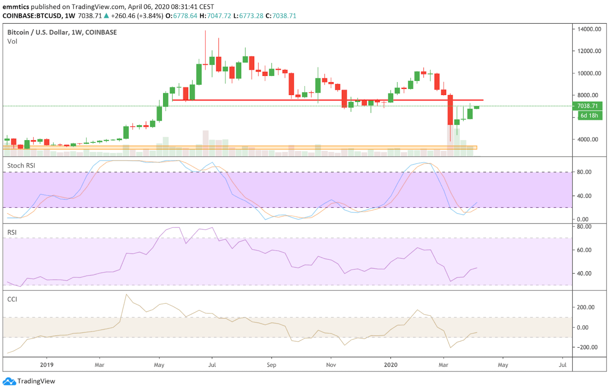Image resolution: width=611 pixels, height=389 pixels.
Task: Click the publish timestamp April 06, 2020 08:31:41 CEST
Action: pyautogui.click(x=171, y=7)
